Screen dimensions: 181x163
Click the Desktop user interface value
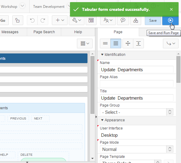coord(109,135)
